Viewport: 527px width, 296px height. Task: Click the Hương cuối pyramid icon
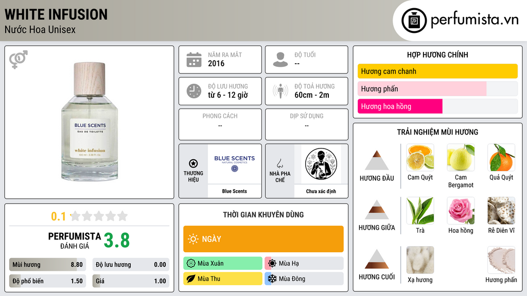point(377,259)
